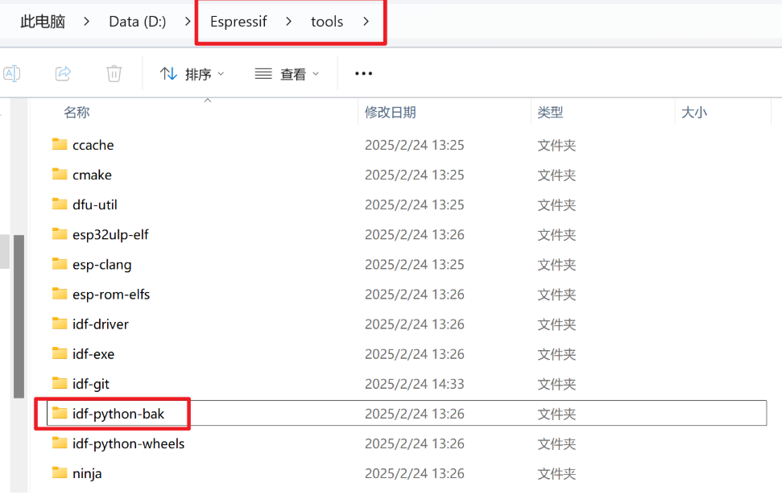Click the modified date of cmake row
This screenshot has height=499, width=782.
(x=415, y=175)
